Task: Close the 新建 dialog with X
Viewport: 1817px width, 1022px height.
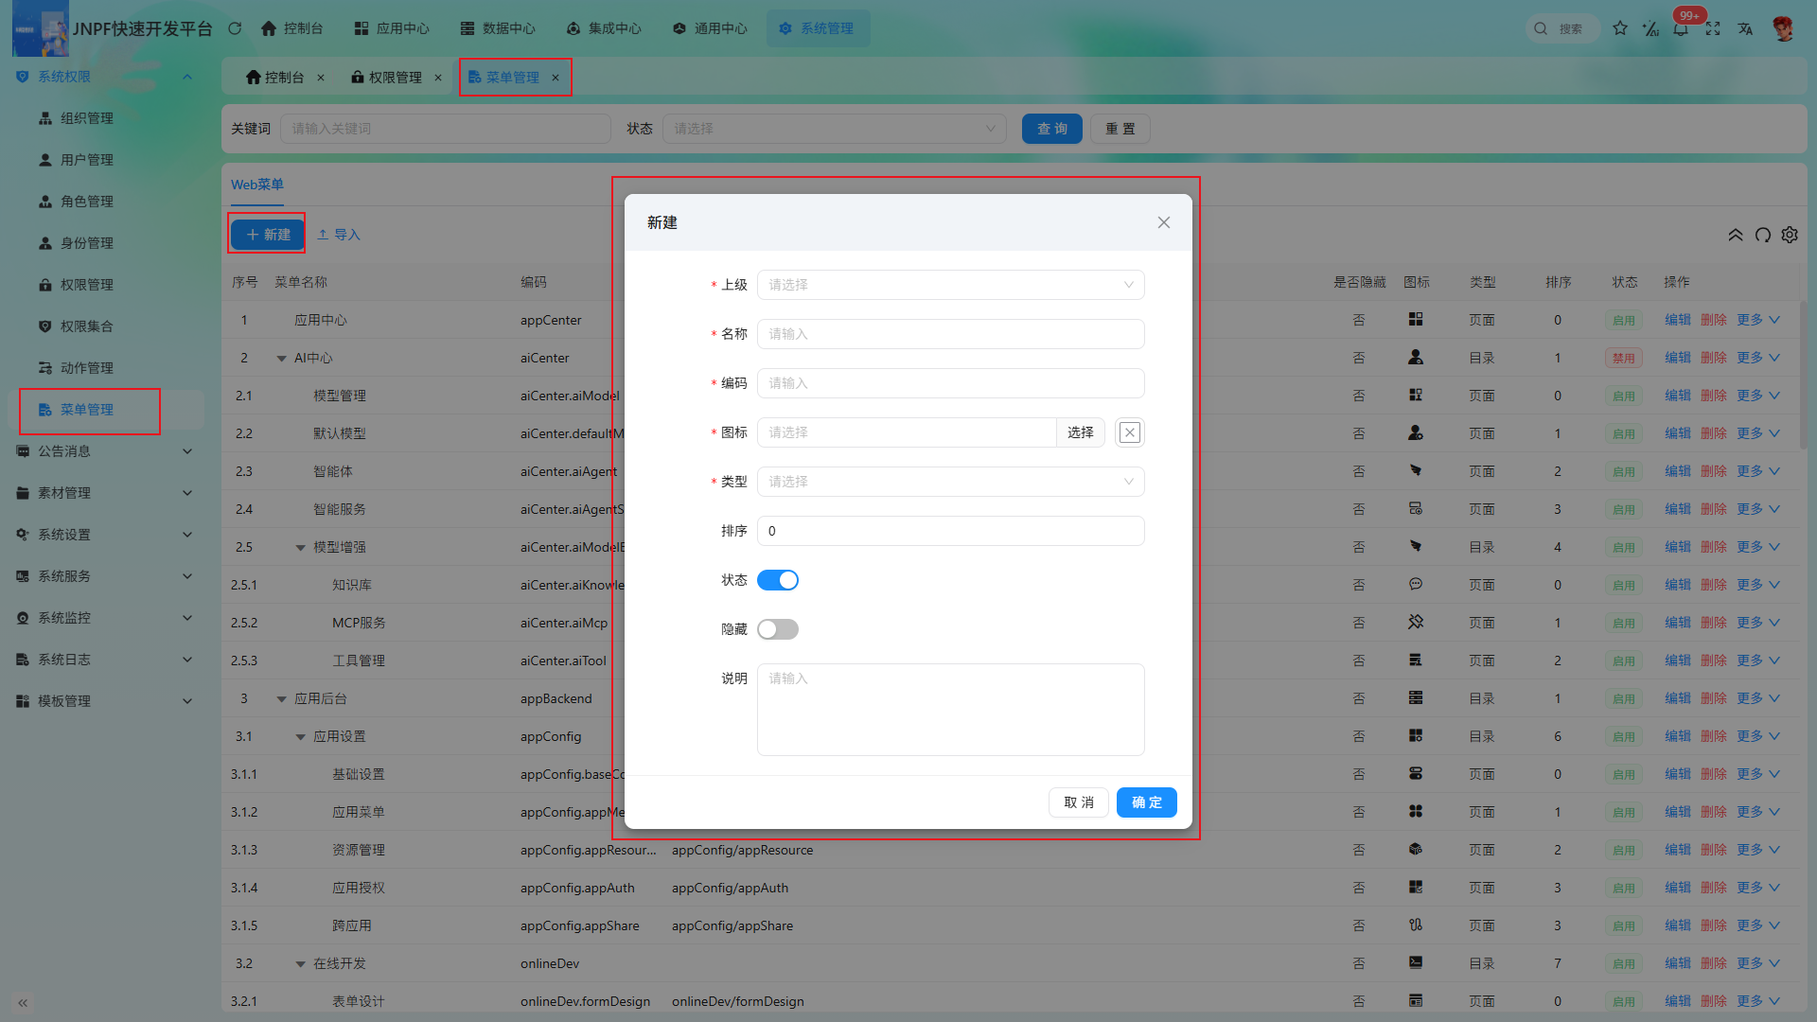Action: 1164,222
